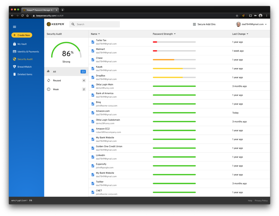Click the Create New button

(22, 35)
